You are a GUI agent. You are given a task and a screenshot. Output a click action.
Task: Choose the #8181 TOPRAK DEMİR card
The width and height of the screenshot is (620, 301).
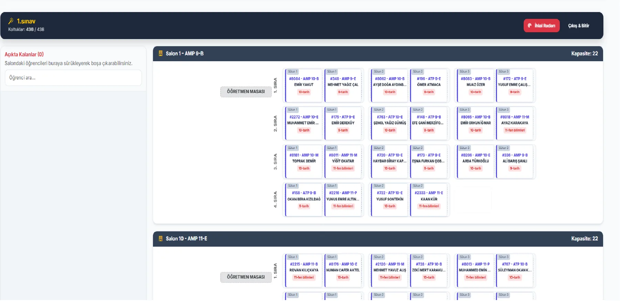304,162
